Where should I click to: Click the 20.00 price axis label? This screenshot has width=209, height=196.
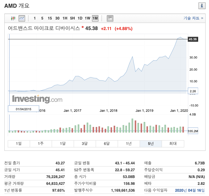(193, 69)
